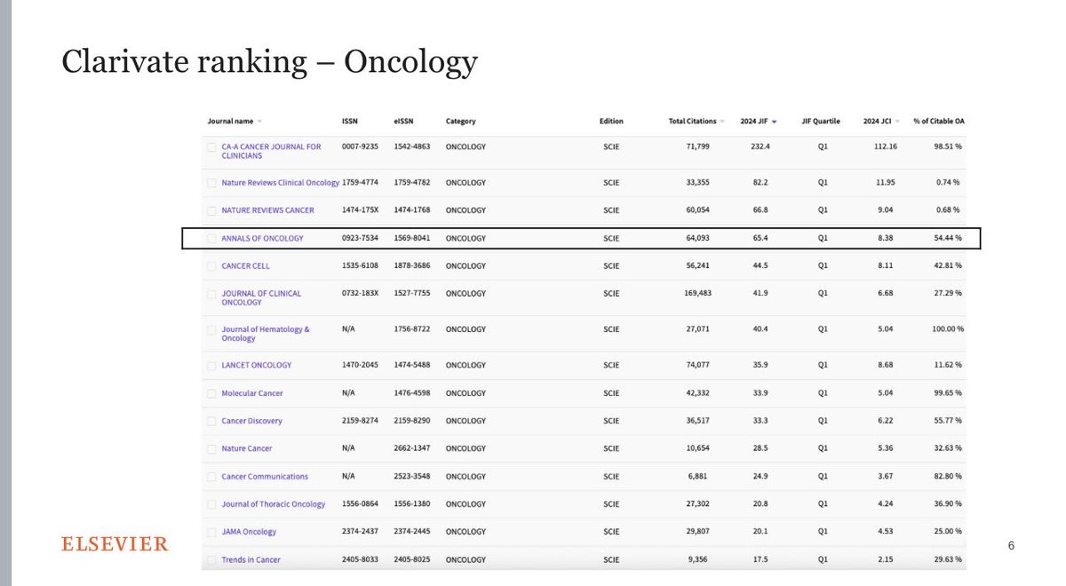Check the JAMA Oncology row checkbox
Image resolution: width=1066 pixels, height=586 pixels.
(x=211, y=532)
